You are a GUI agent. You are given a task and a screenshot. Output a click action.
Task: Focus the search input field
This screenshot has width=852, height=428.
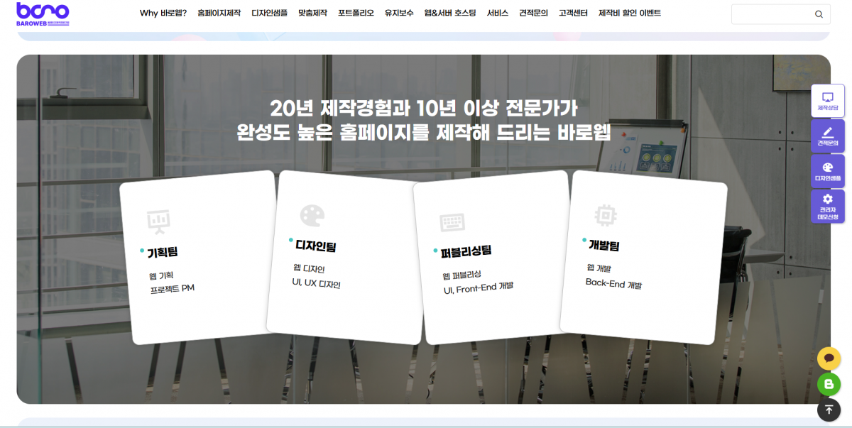tap(770, 14)
